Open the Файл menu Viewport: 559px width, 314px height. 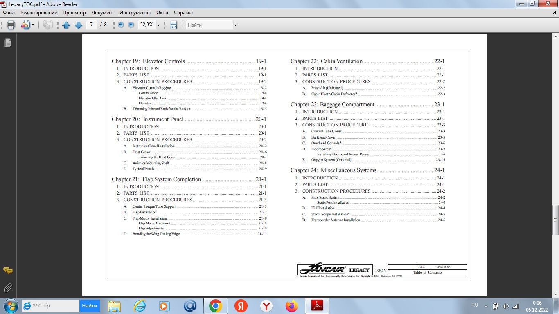[9, 13]
